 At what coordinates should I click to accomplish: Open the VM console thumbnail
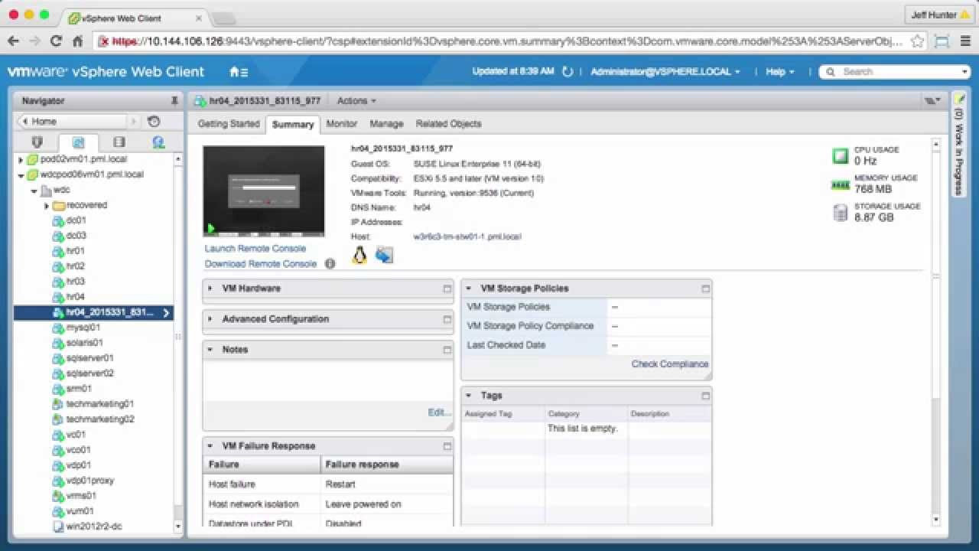click(x=264, y=191)
